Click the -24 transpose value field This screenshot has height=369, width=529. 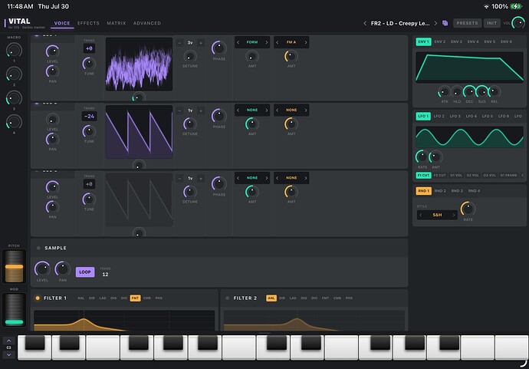(89, 116)
